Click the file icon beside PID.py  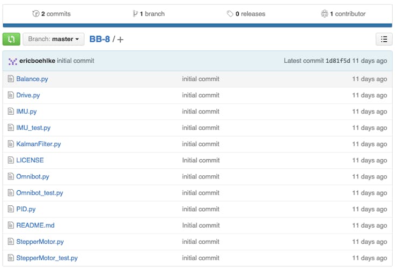(11, 209)
